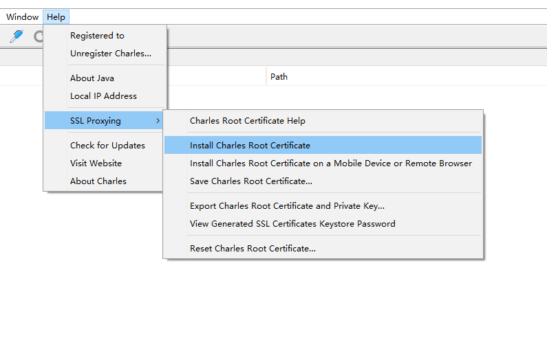Click the broom clear-session toolbar icon
Screen dimensions: 547x338
(17, 36)
